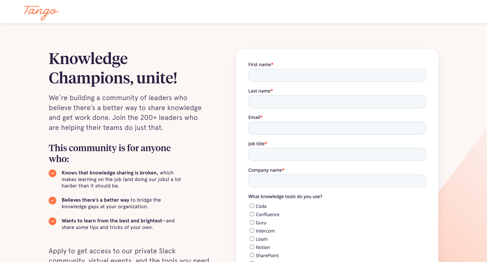Screen dimensions: 487x262
Task: Select the Intercom checkbox
Action: pyautogui.click(x=252, y=230)
